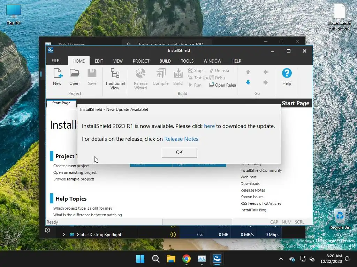Open the Known Issues link
This screenshot has width=357, height=267.
click(x=252, y=197)
